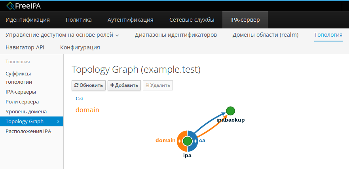Viewport: 349px width, 169px height.
Task: Click the blue ca legend label
Action: point(79,98)
